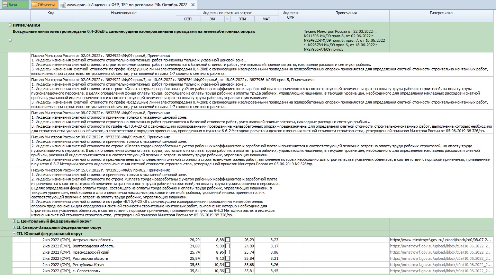The height and width of the screenshot is (275, 496).
Task: Click the Примечания column header
Action: point(346,16)
